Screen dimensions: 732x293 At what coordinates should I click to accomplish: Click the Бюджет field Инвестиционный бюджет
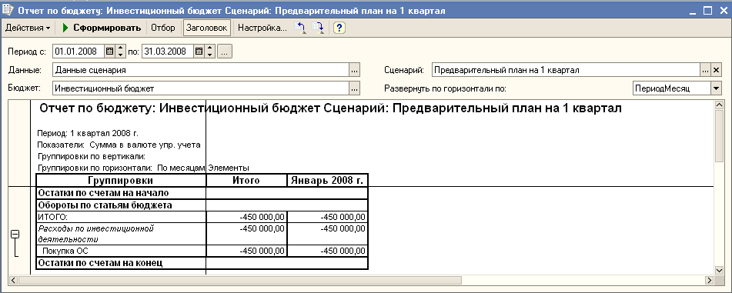pyautogui.click(x=201, y=88)
